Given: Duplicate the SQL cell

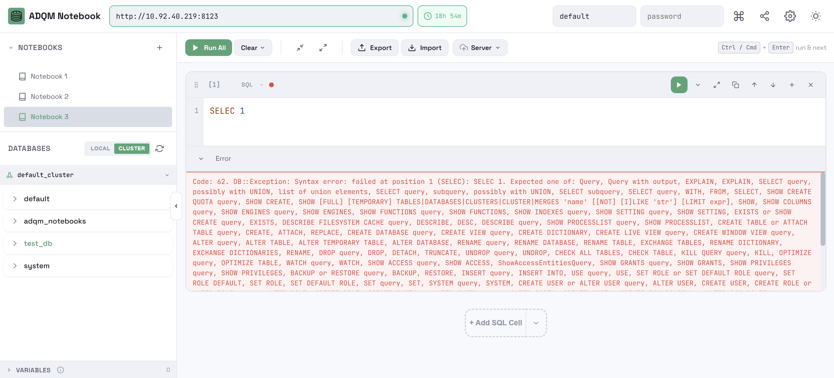Looking at the screenshot, I should pyautogui.click(x=735, y=85).
